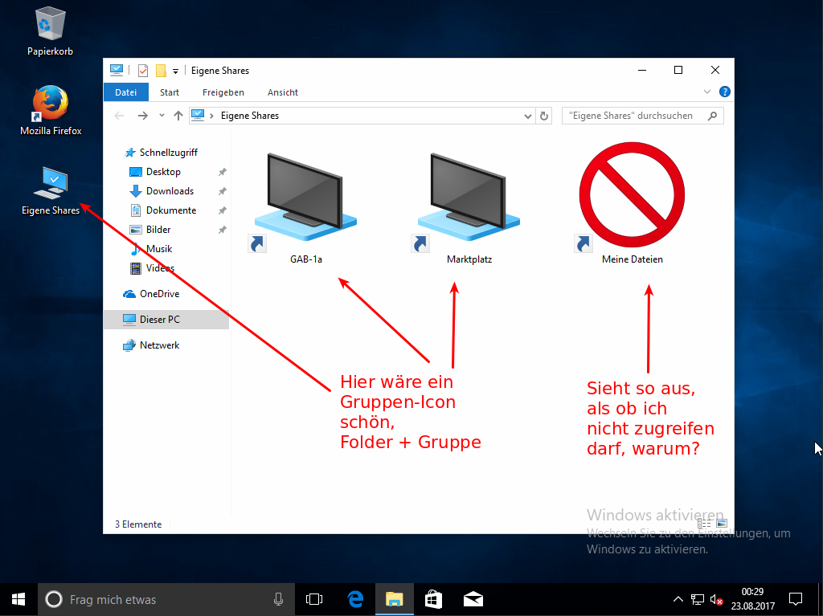
Task: Open the recent locations dropdown arrow
Action: pyautogui.click(x=162, y=116)
